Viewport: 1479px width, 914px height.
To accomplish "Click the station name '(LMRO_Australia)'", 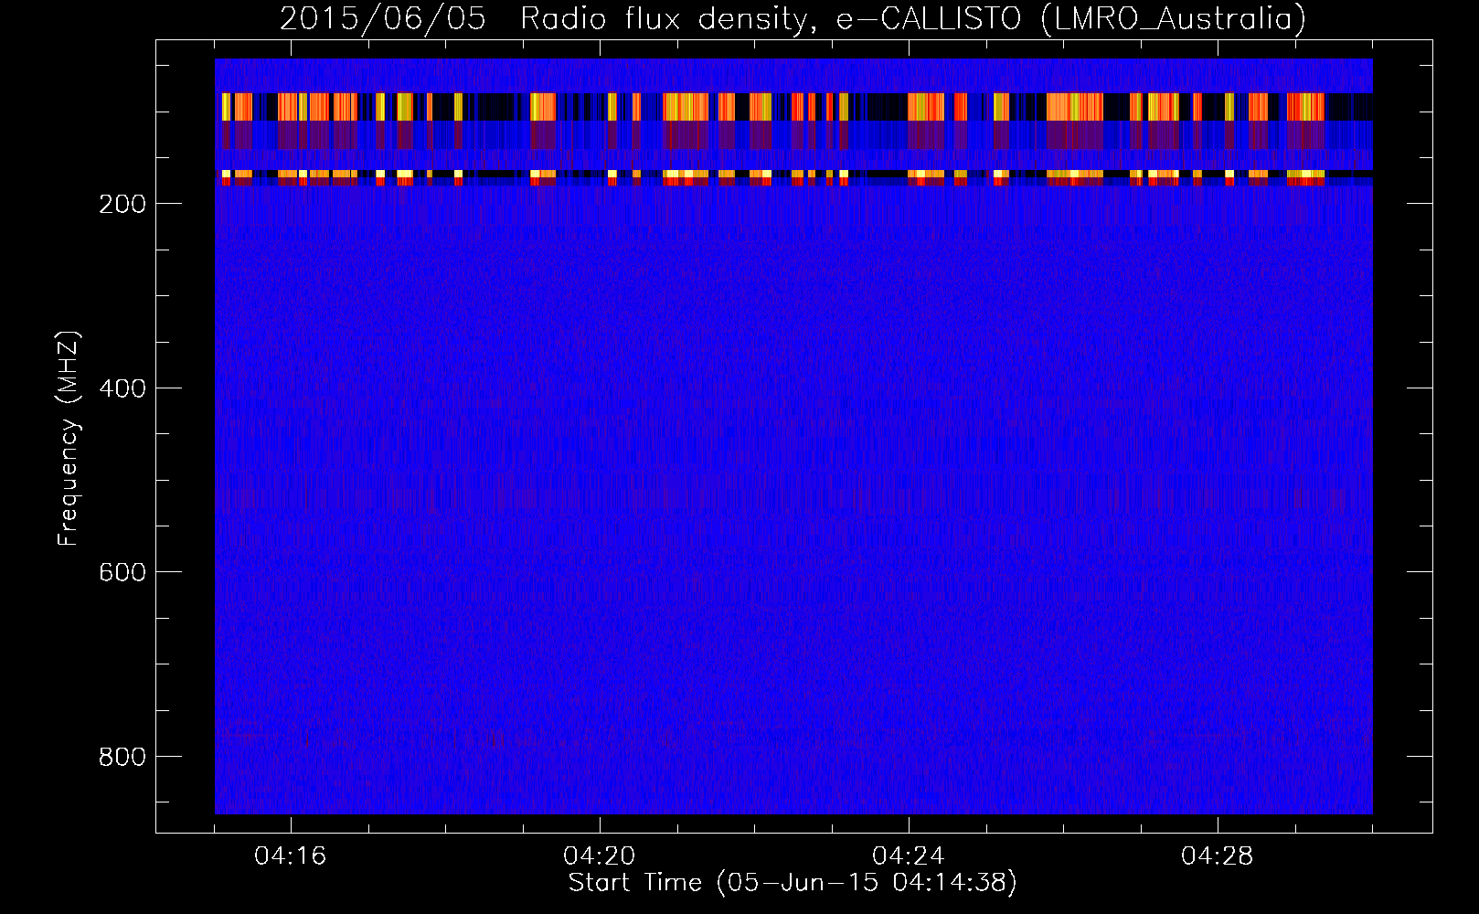I will (x=1174, y=19).
